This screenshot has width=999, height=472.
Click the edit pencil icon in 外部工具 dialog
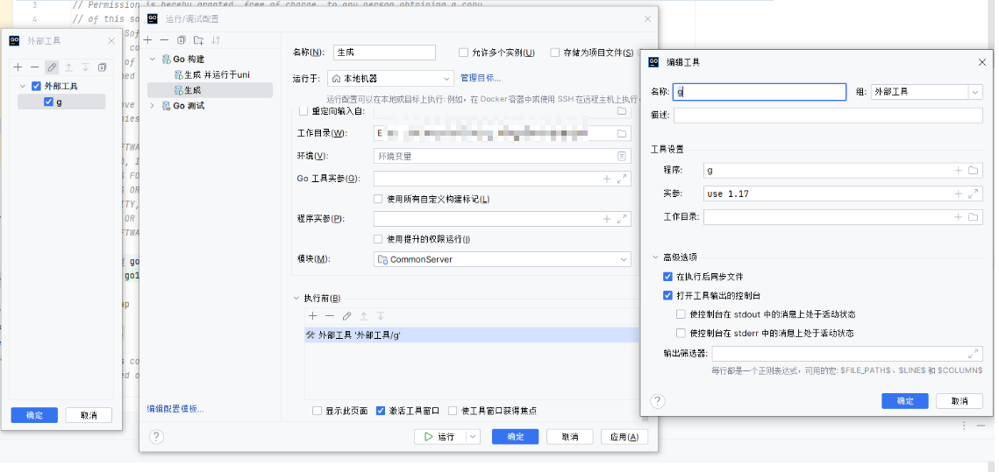[x=52, y=67]
